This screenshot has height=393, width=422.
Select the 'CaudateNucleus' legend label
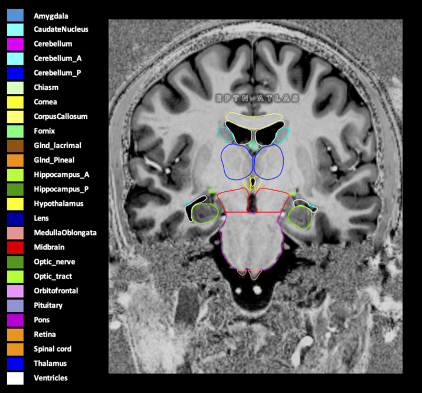click(61, 29)
